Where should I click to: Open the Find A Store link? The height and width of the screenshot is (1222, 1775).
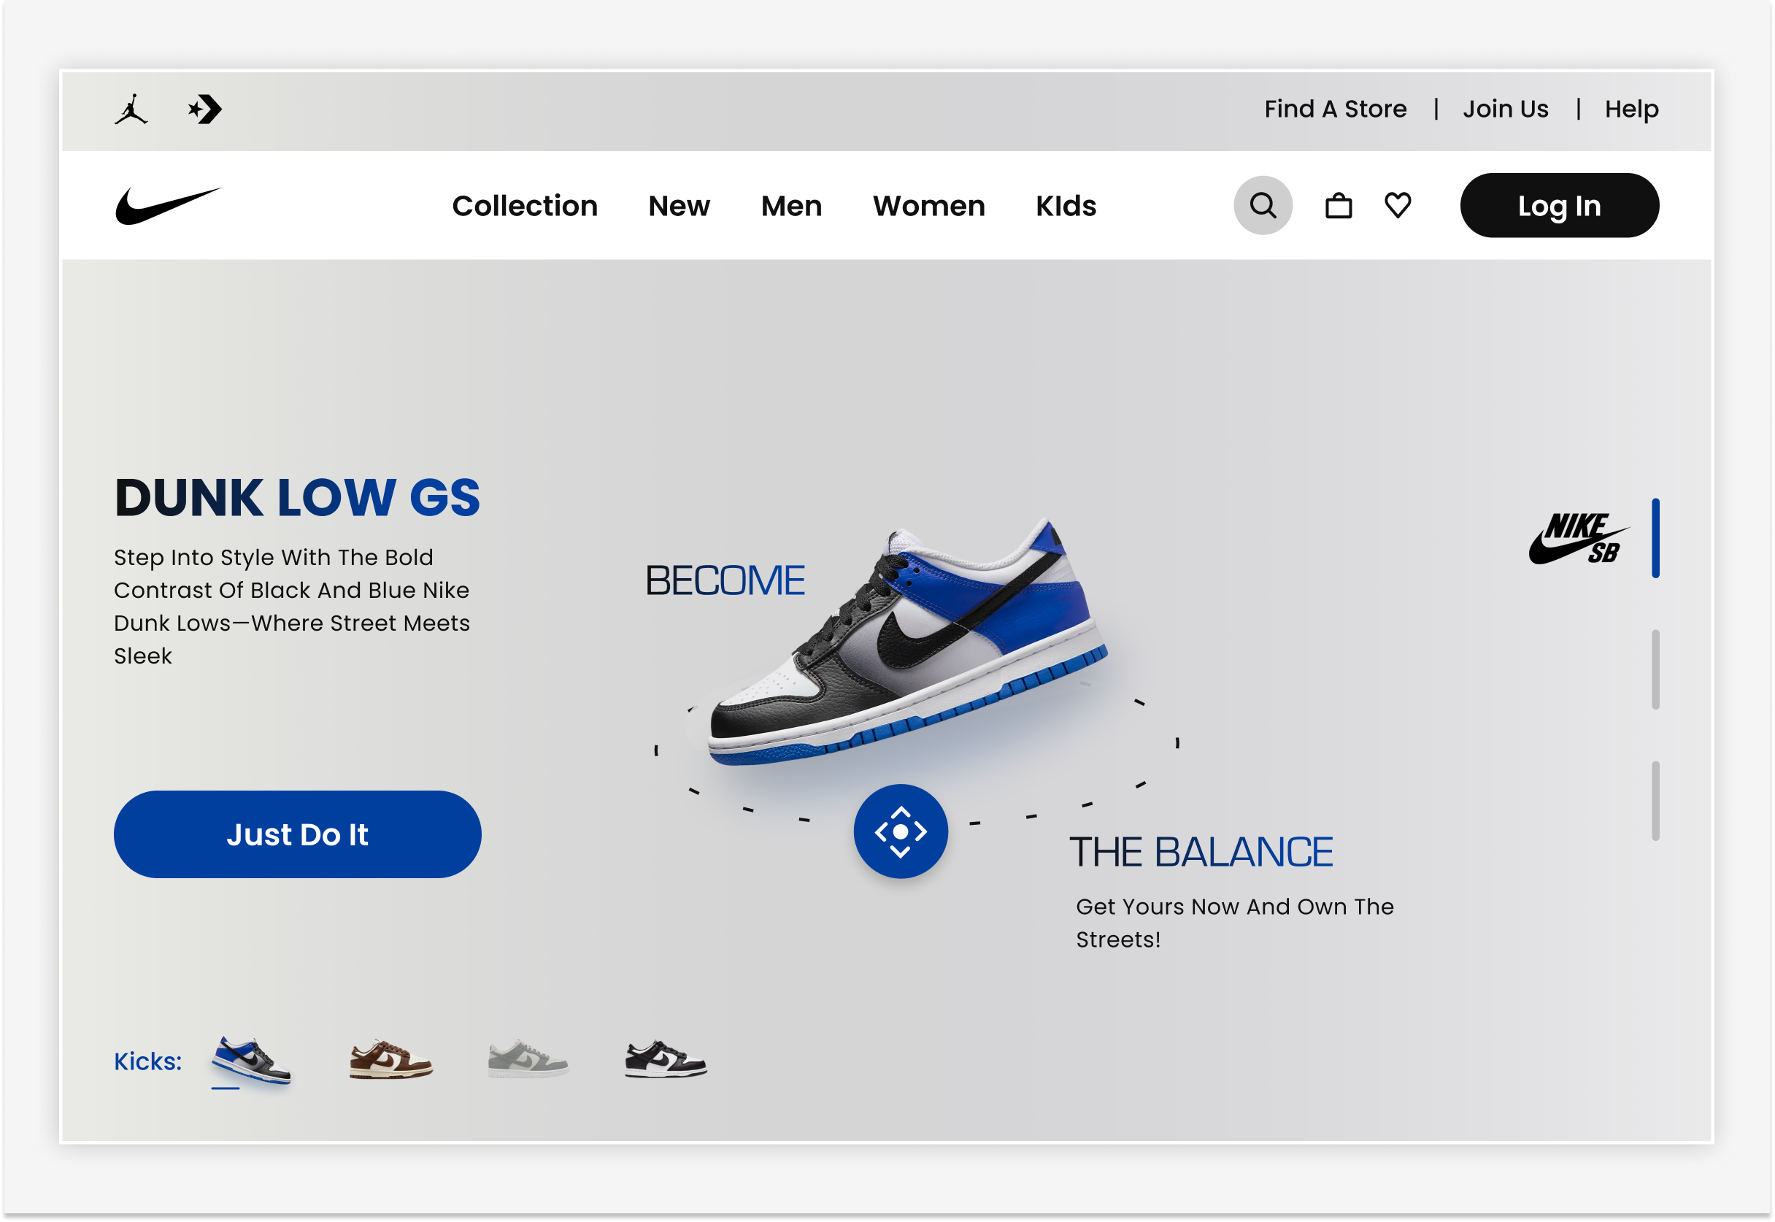coord(1335,109)
